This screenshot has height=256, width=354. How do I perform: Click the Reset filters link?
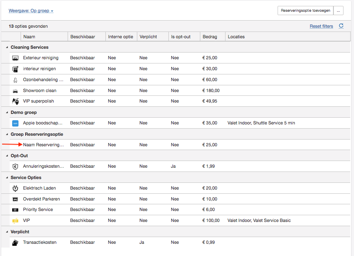(321, 26)
